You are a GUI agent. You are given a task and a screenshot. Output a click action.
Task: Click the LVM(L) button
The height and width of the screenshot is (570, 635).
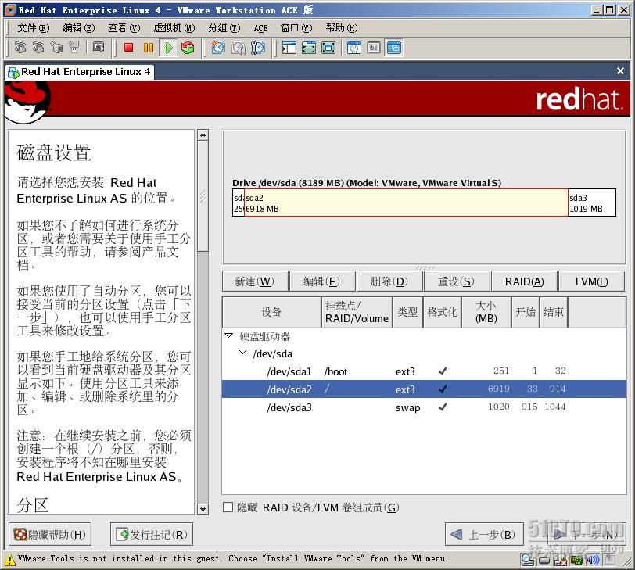tap(591, 281)
